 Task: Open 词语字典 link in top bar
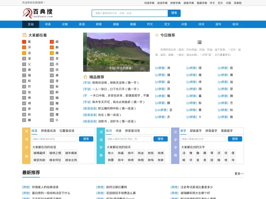(x=149, y=3)
